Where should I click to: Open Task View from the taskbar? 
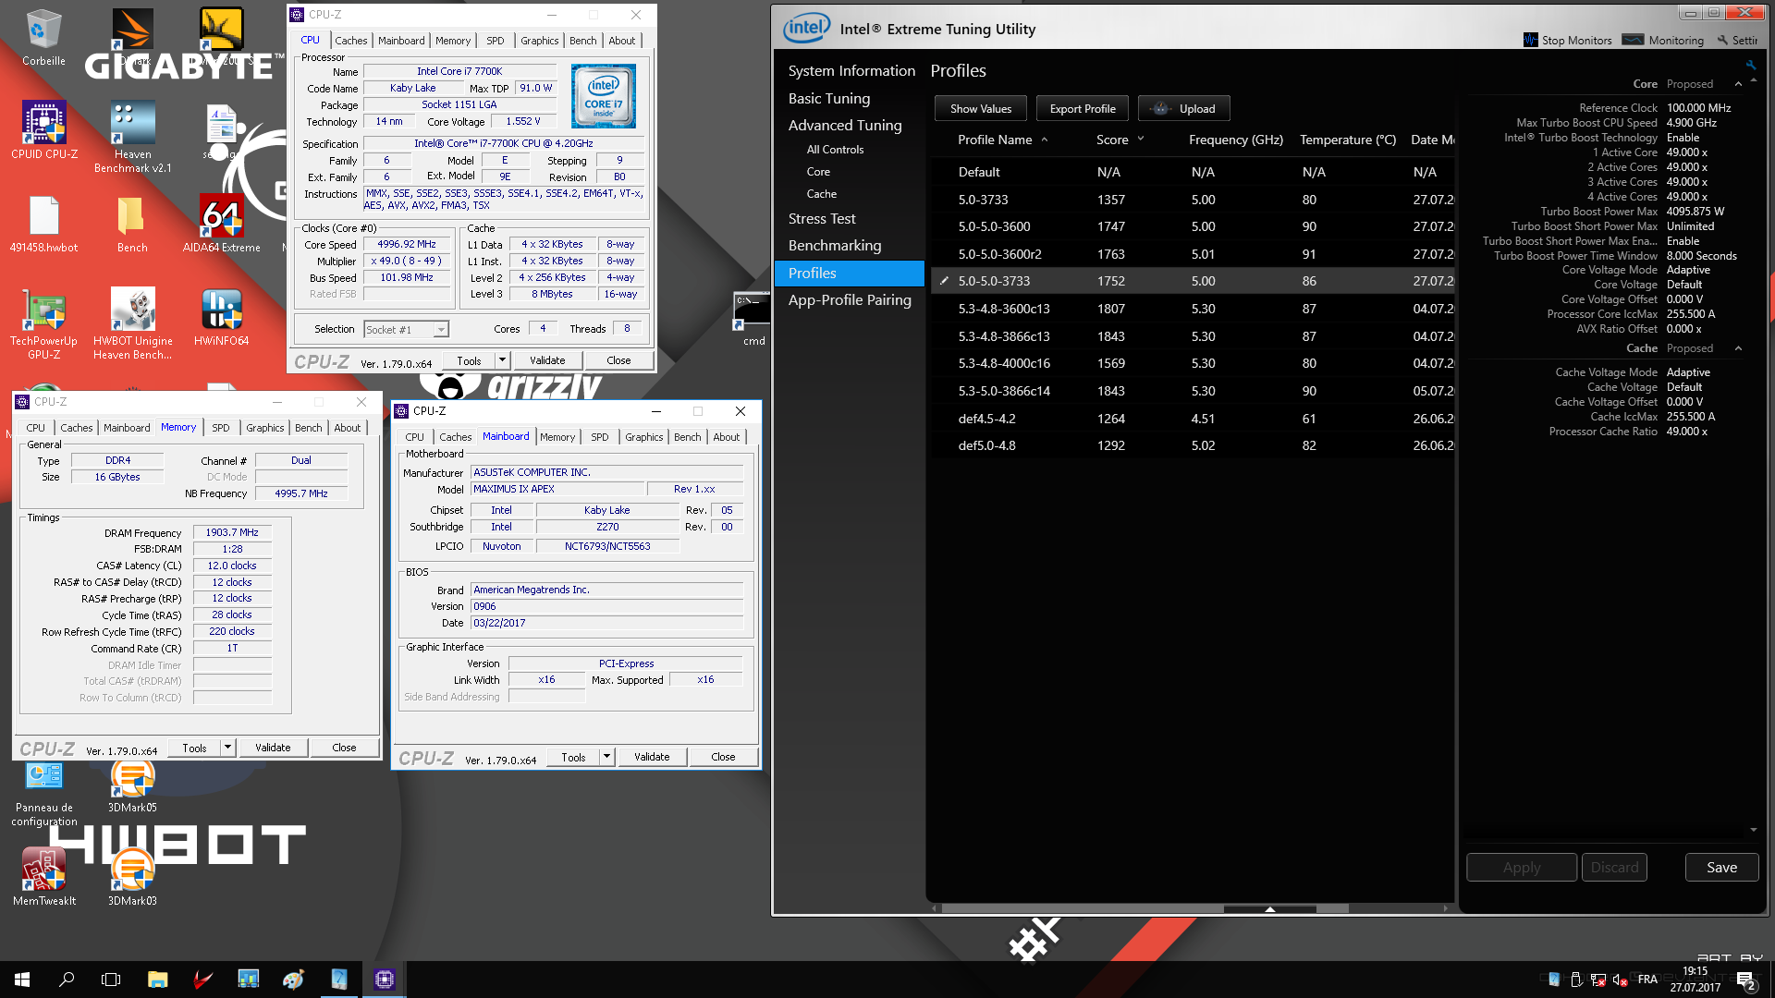tap(111, 980)
